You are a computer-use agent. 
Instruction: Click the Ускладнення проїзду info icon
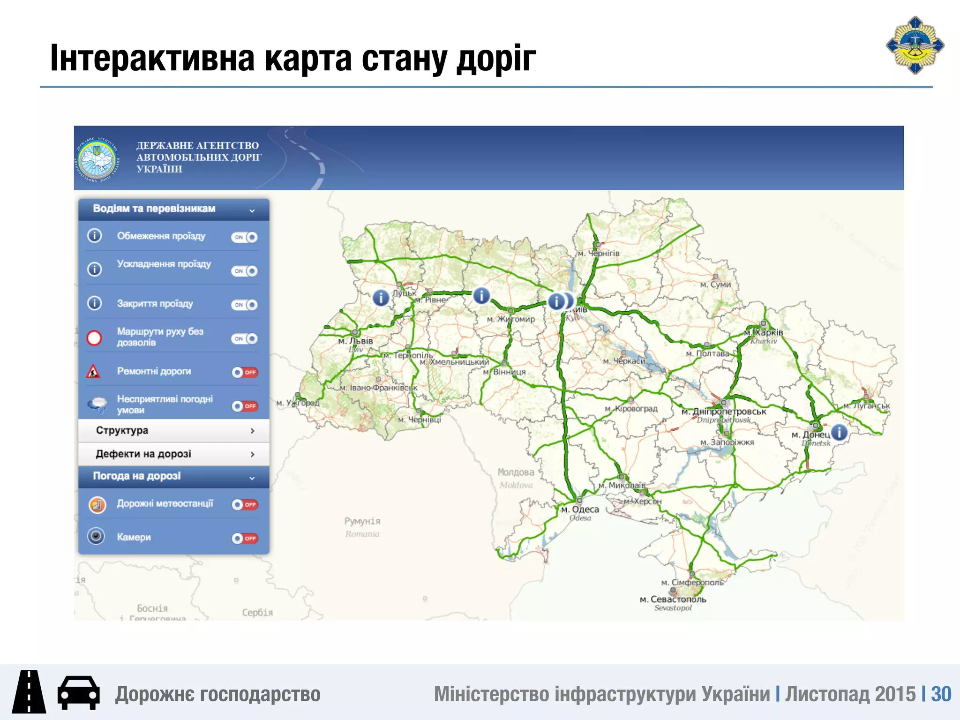pyautogui.click(x=95, y=269)
